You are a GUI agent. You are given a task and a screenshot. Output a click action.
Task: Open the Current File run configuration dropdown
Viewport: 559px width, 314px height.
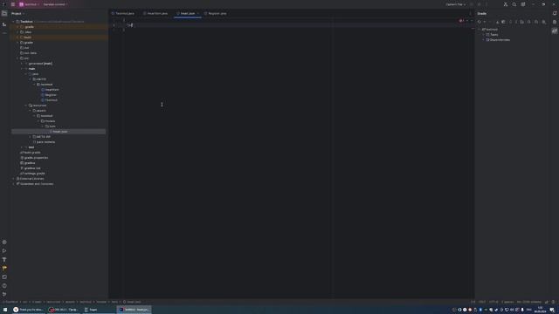click(x=456, y=4)
